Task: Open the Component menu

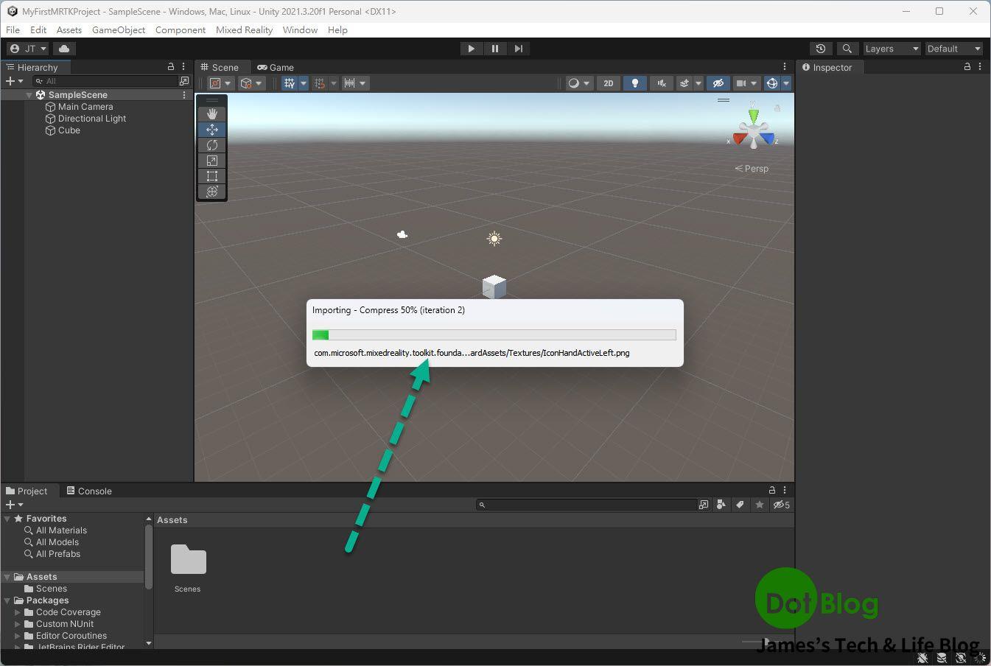Action: click(x=181, y=30)
